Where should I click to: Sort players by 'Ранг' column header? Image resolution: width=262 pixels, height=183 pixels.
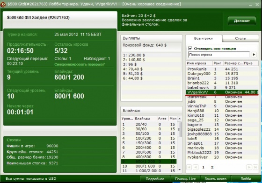[218, 63]
